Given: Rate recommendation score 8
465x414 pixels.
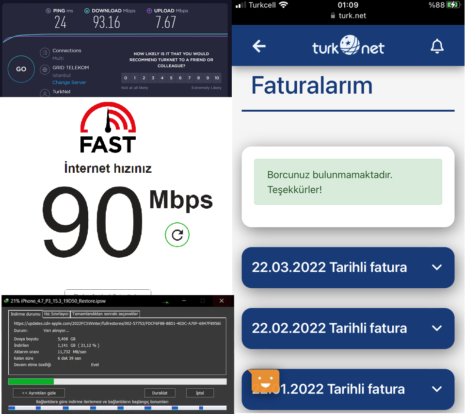Looking at the screenshot, I should [198, 78].
